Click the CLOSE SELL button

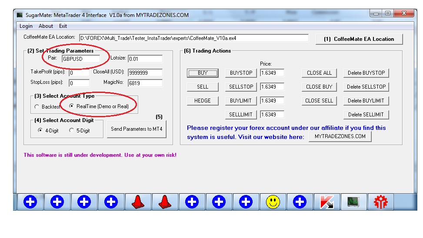[319, 101]
